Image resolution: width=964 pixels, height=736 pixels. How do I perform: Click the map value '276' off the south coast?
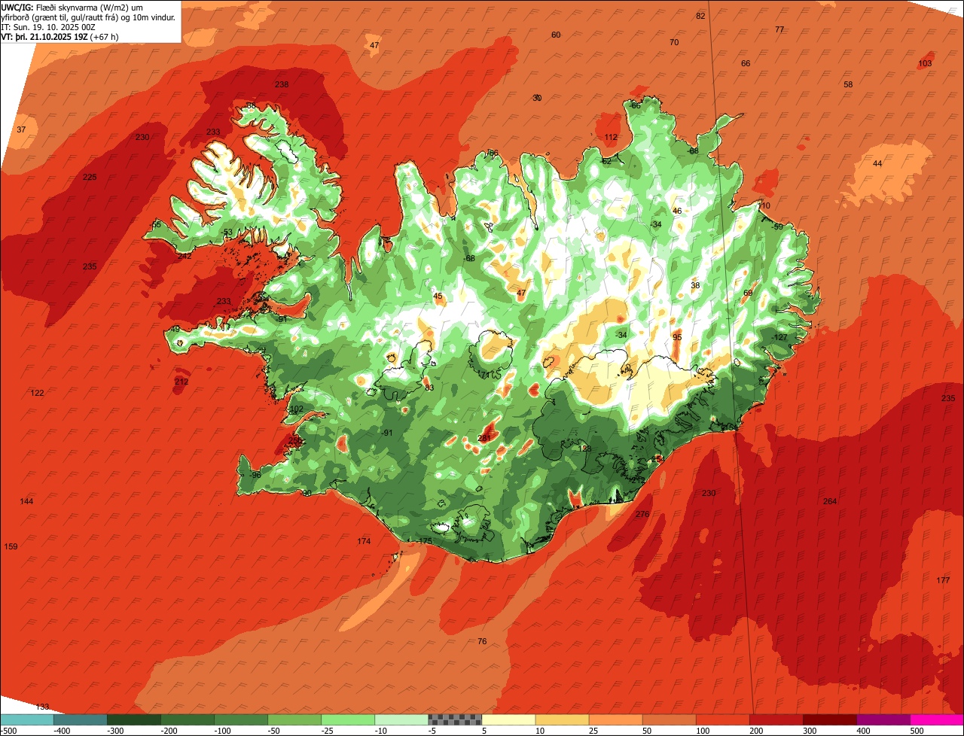point(642,515)
